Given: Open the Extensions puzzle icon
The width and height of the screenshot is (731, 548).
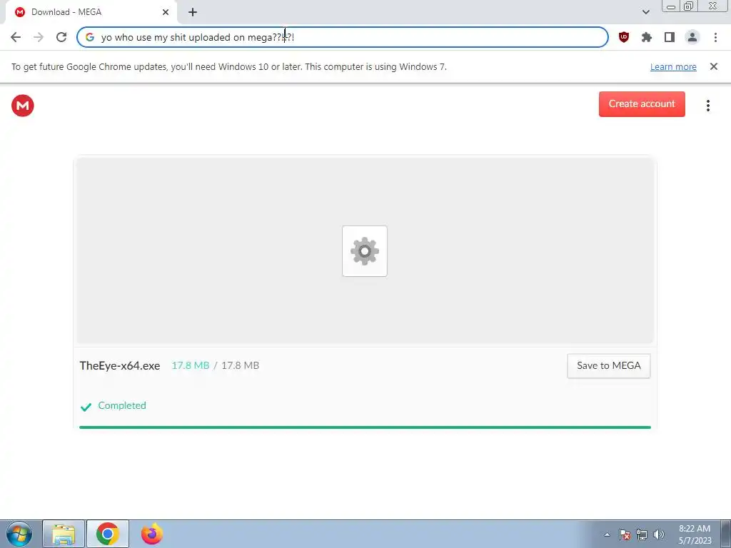Looking at the screenshot, I should tap(646, 37).
